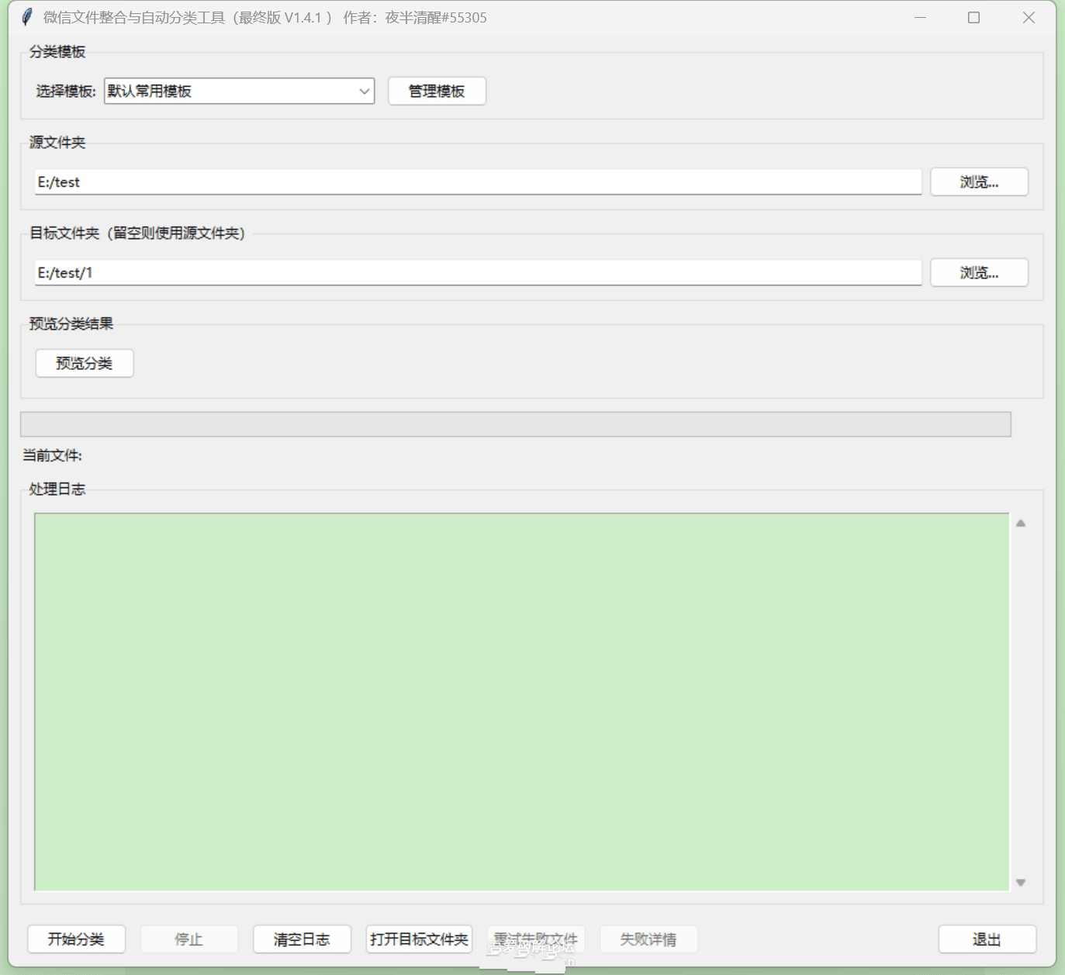
Task: Click the 管理模板 button
Action: pos(437,91)
